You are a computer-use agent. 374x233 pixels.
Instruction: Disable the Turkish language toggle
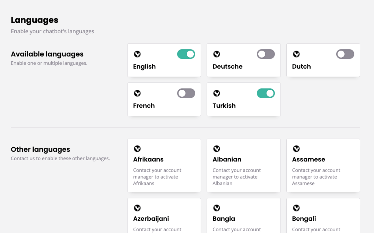click(x=266, y=93)
